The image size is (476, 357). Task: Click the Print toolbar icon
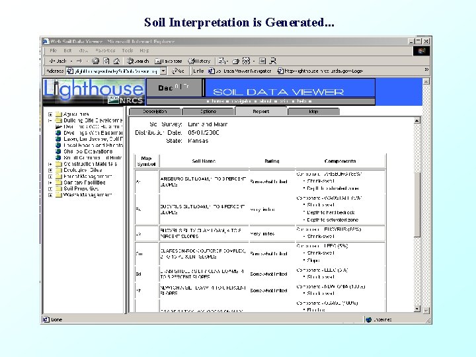click(x=235, y=61)
